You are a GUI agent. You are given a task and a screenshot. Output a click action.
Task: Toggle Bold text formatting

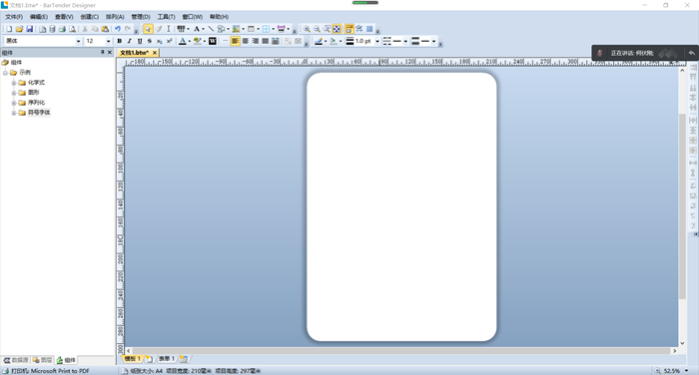(120, 41)
